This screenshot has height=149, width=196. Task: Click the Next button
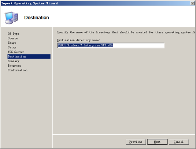click(x=157, y=142)
